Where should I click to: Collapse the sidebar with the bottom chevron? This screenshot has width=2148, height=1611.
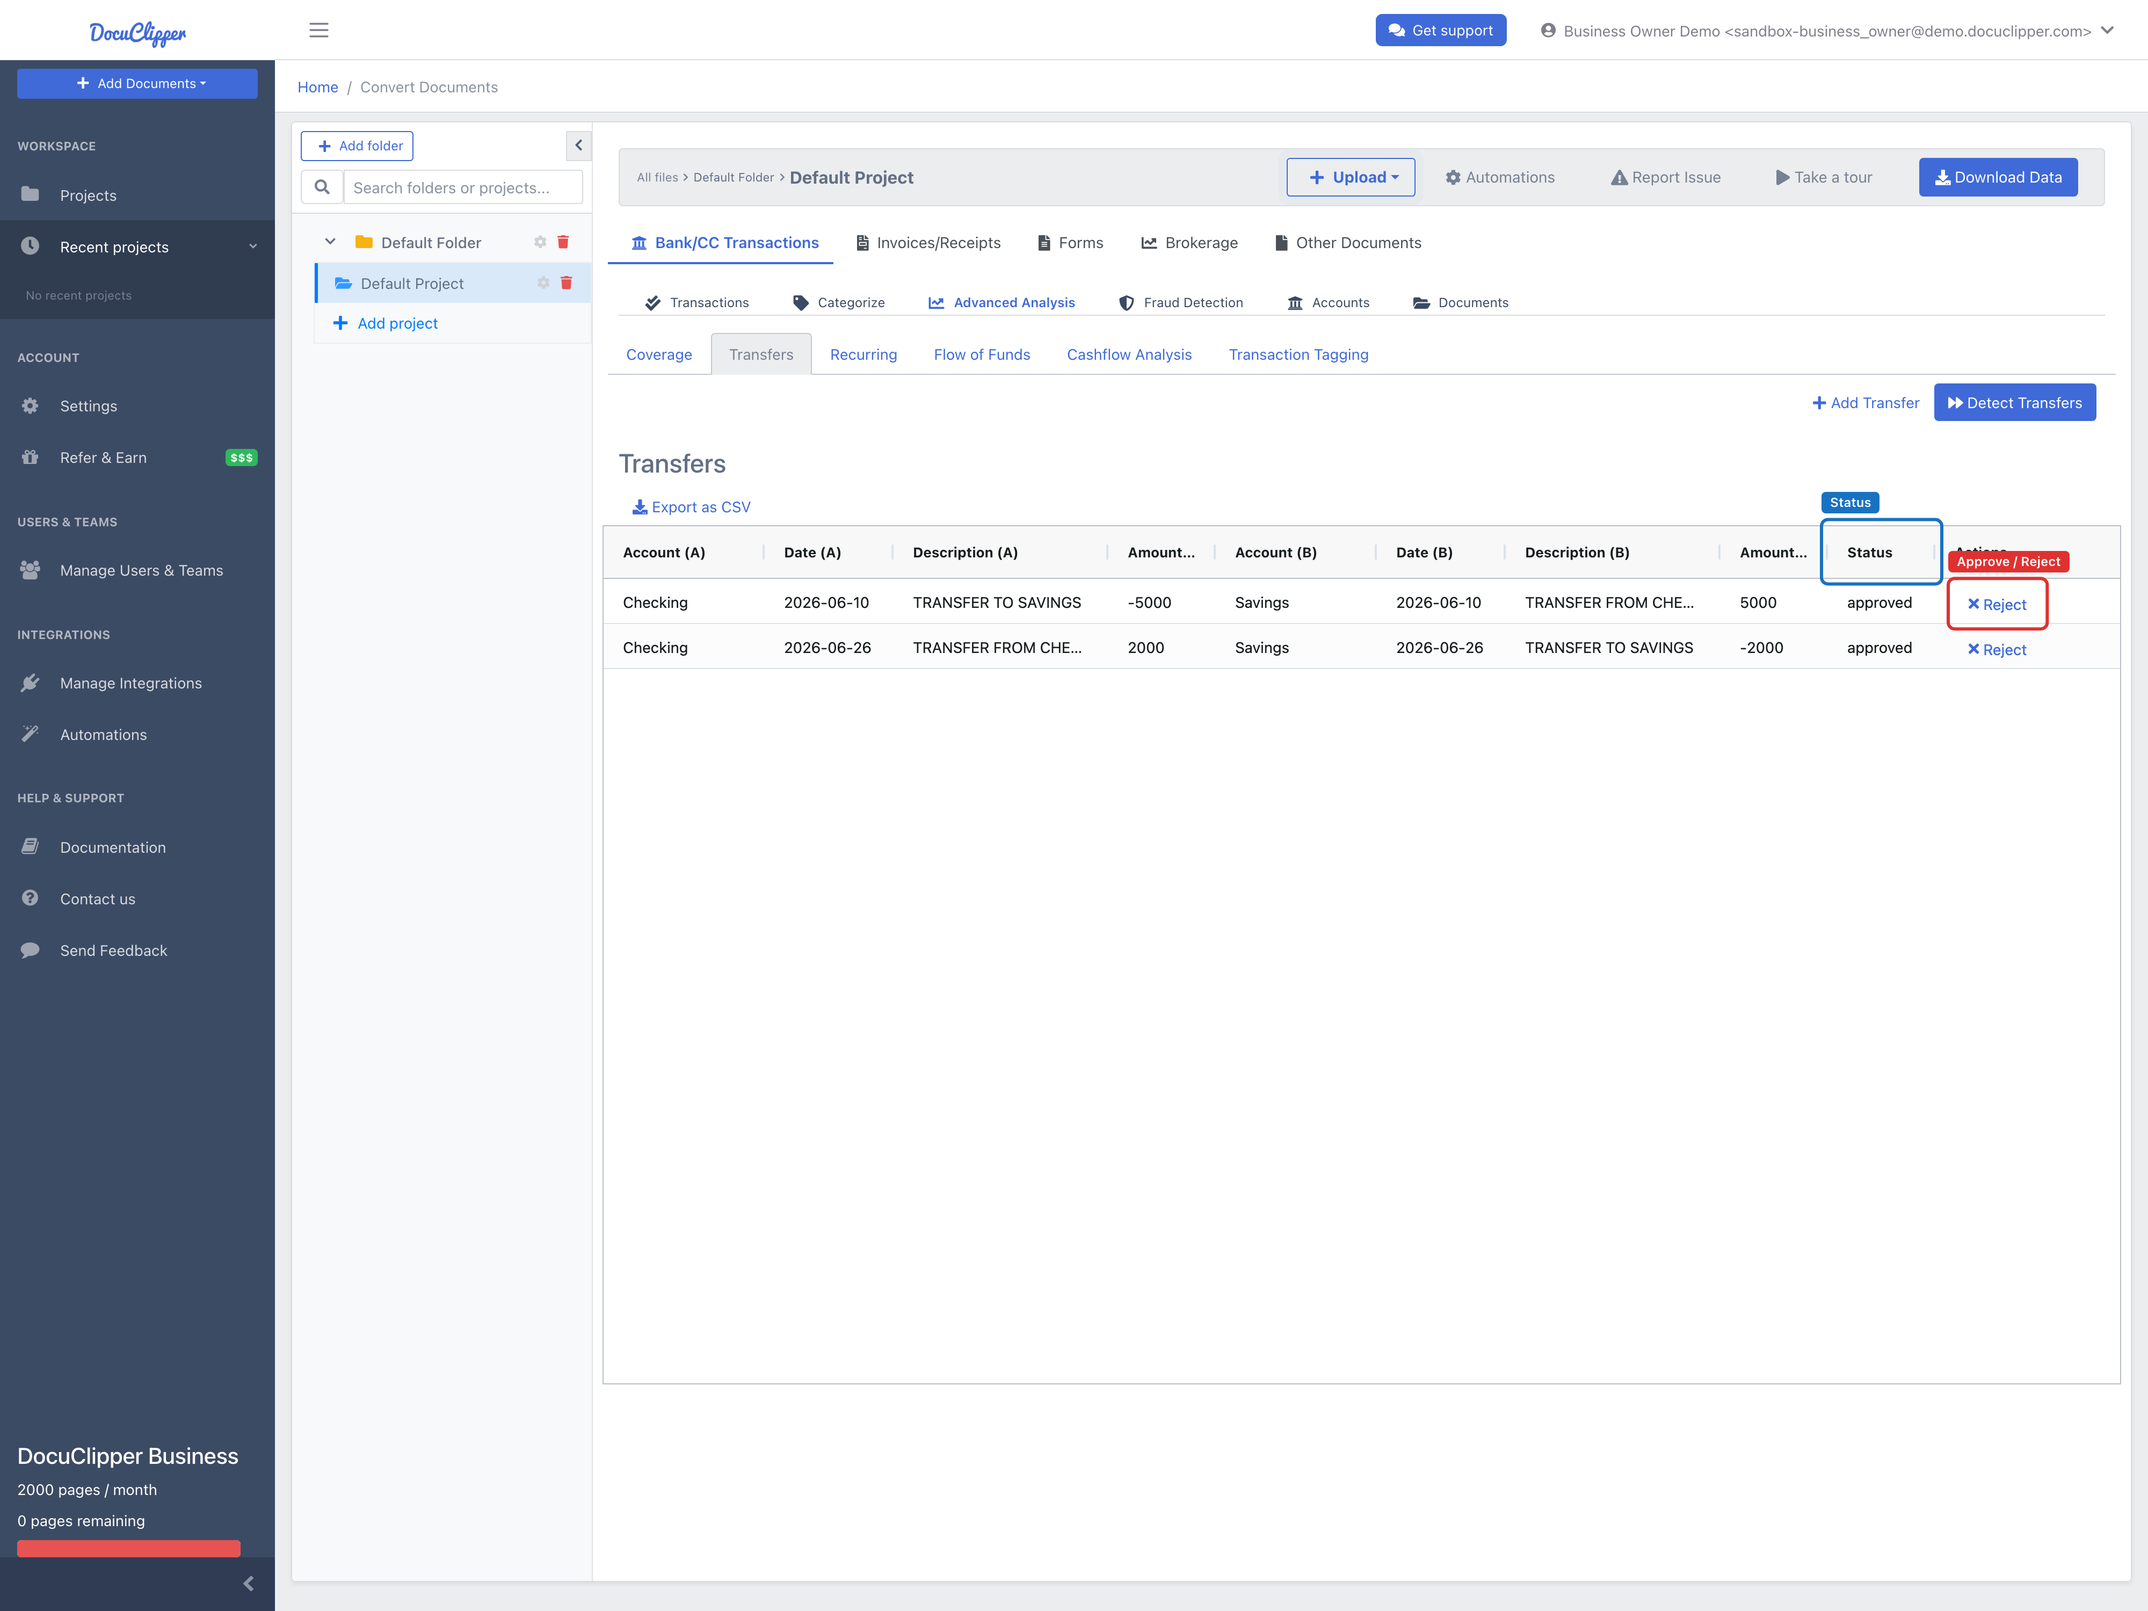(248, 1584)
